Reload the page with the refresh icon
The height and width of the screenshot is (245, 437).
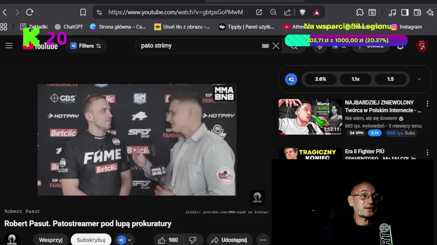[x=30, y=13]
